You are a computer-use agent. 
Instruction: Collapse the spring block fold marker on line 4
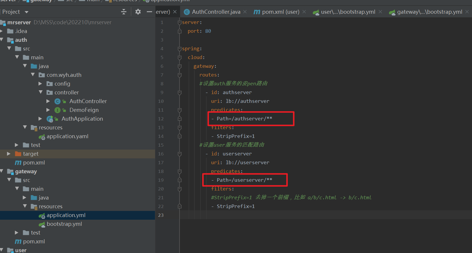click(x=180, y=49)
